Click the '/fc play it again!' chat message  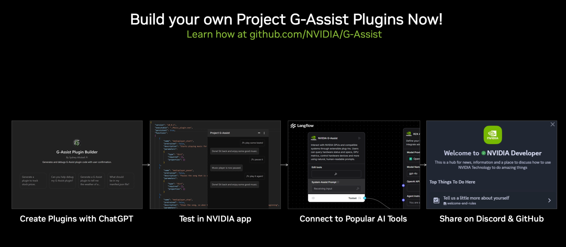click(255, 176)
